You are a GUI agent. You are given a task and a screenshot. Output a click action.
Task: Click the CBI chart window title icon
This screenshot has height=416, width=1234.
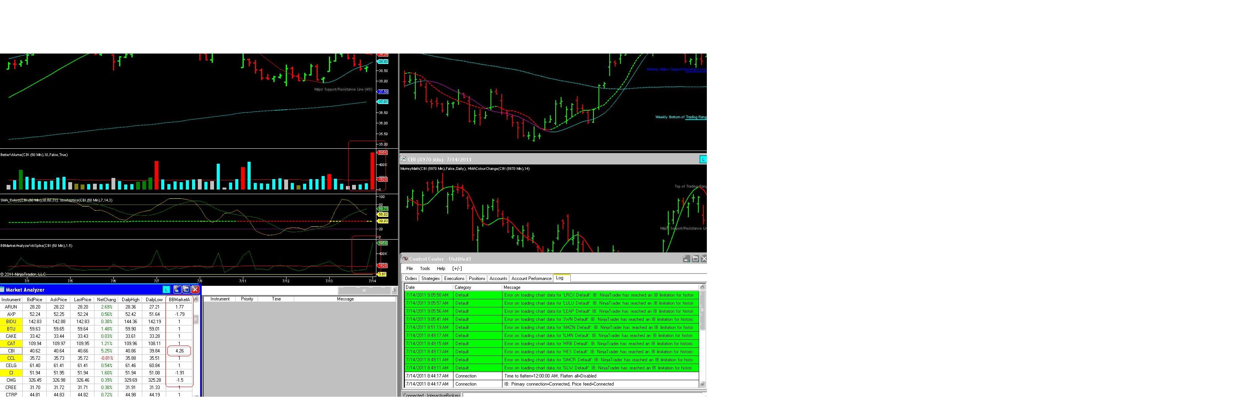pos(403,159)
